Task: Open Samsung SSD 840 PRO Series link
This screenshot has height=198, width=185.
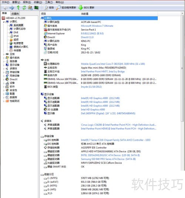Action: click(x=108, y=159)
